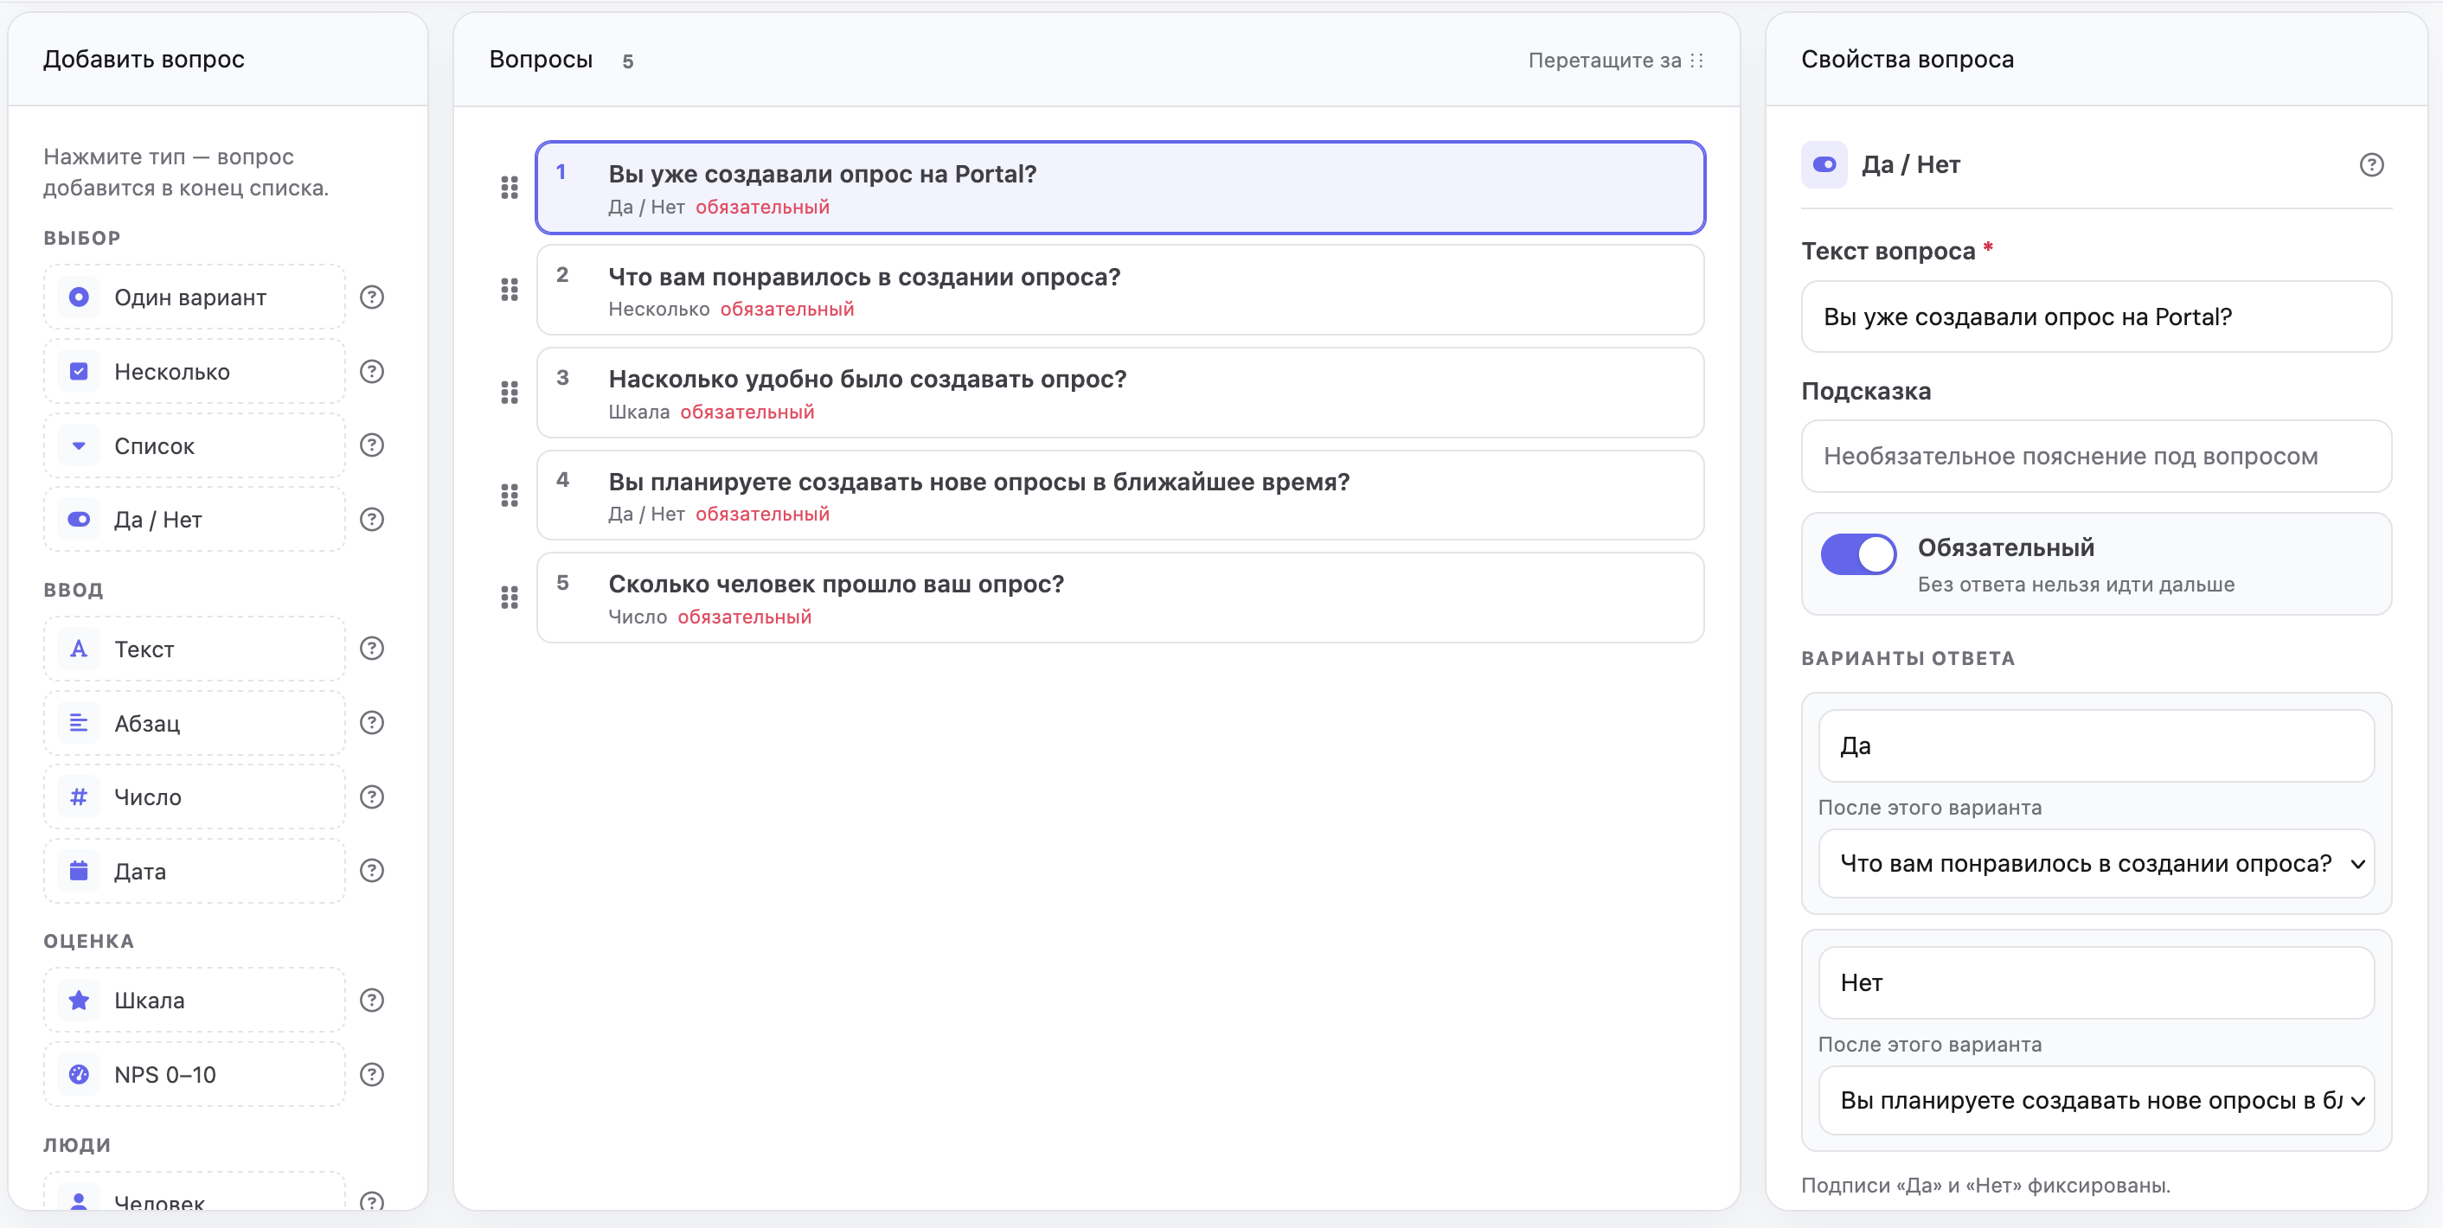Add a Да / Нет question
The width and height of the screenshot is (2443, 1228).
[195, 519]
